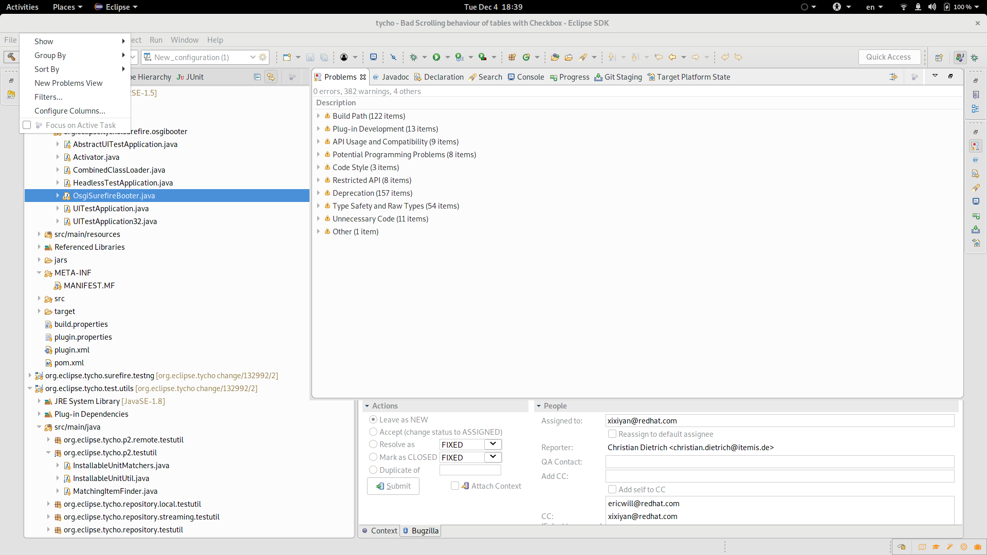Minimize the Problems view panel
The image size is (987, 555).
click(x=951, y=76)
